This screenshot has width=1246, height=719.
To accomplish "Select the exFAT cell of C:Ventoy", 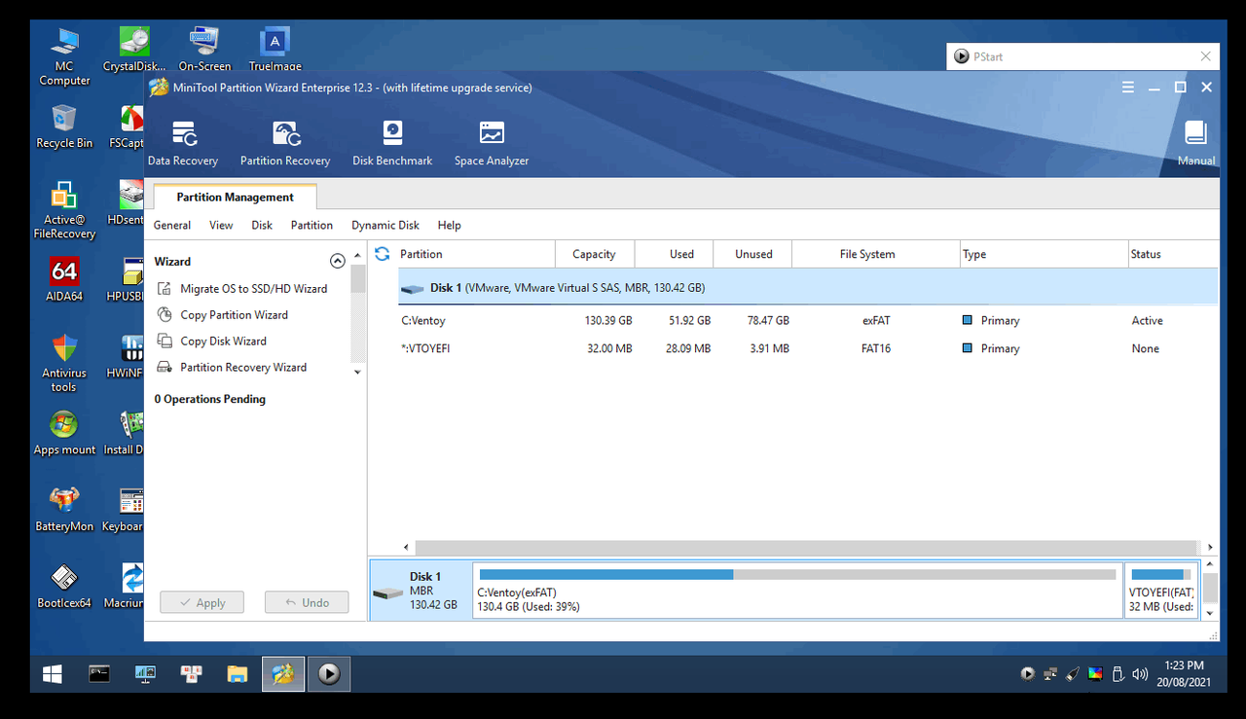I will (876, 321).
